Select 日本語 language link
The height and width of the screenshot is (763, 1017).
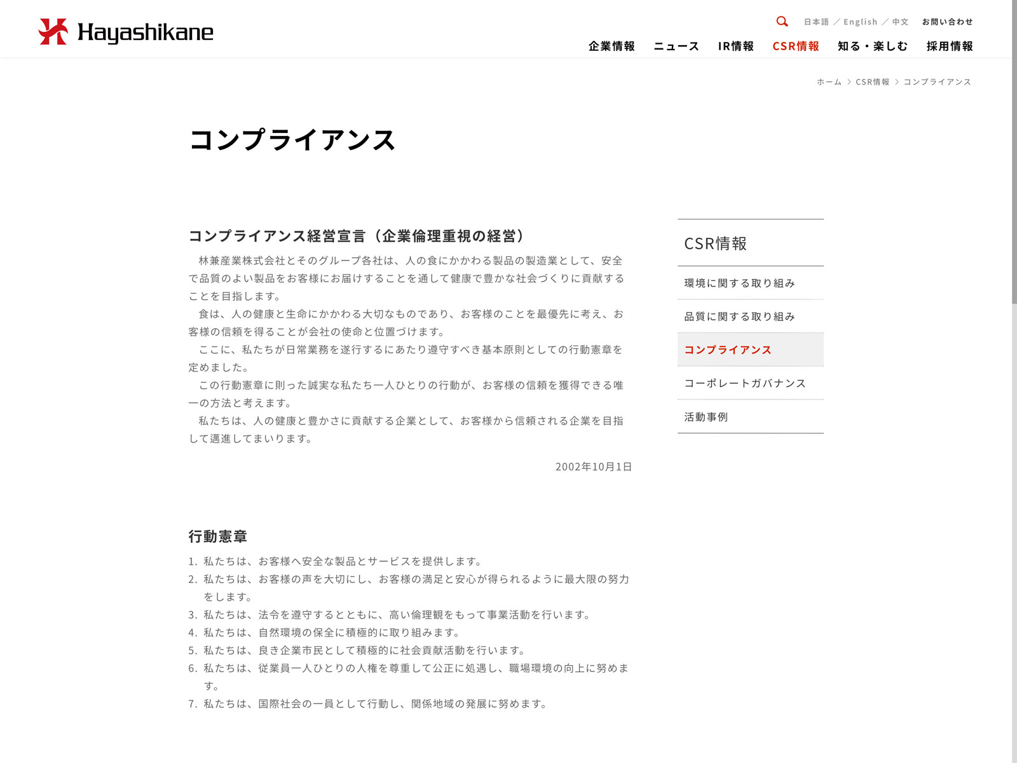816,22
